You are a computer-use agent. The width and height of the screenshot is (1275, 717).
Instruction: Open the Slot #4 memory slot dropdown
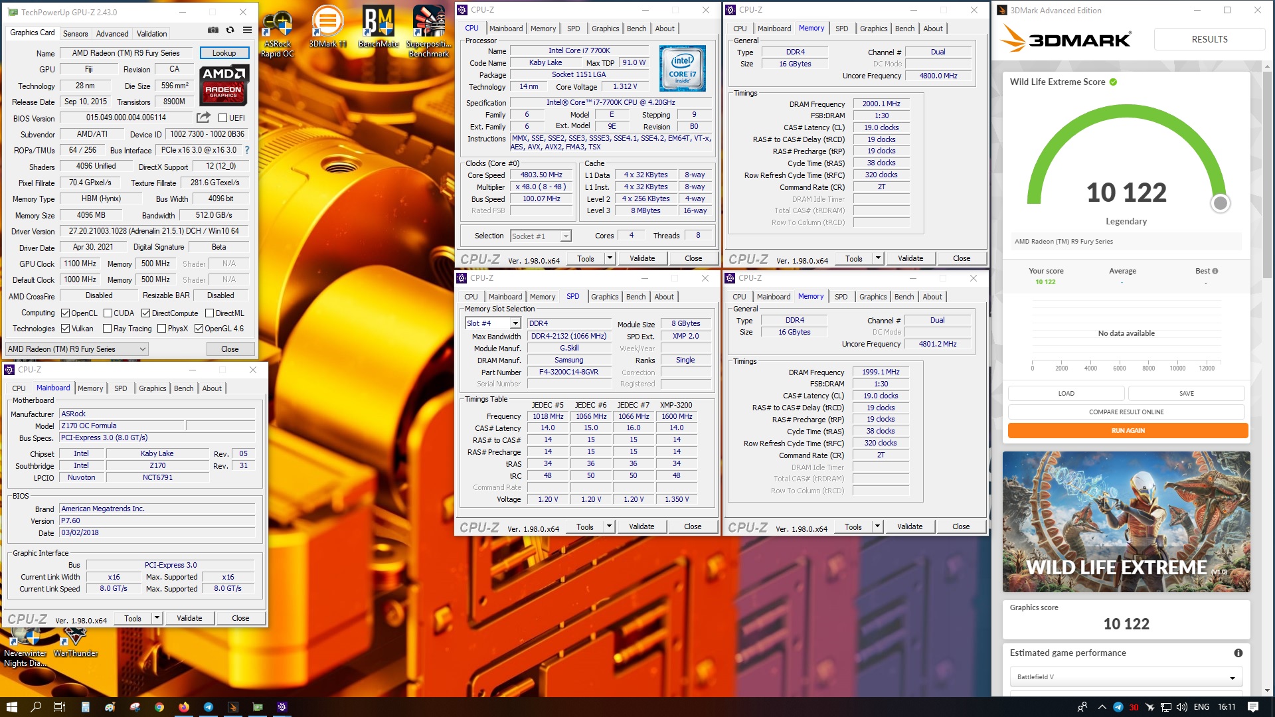pyautogui.click(x=492, y=323)
